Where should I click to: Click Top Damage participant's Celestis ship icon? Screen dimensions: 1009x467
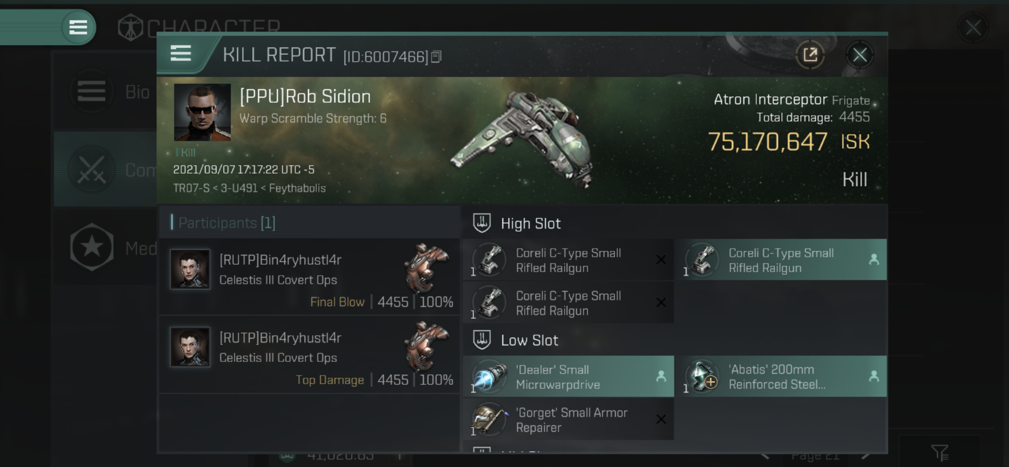(x=426, y=345)
